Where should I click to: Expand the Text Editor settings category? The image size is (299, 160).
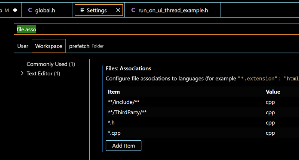click(22, 74)
